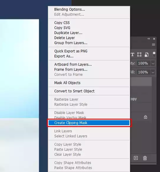Click Delete Layer in context menu
Screen dimensions: 160x172
pyautogui.click(x=65, y=38)
